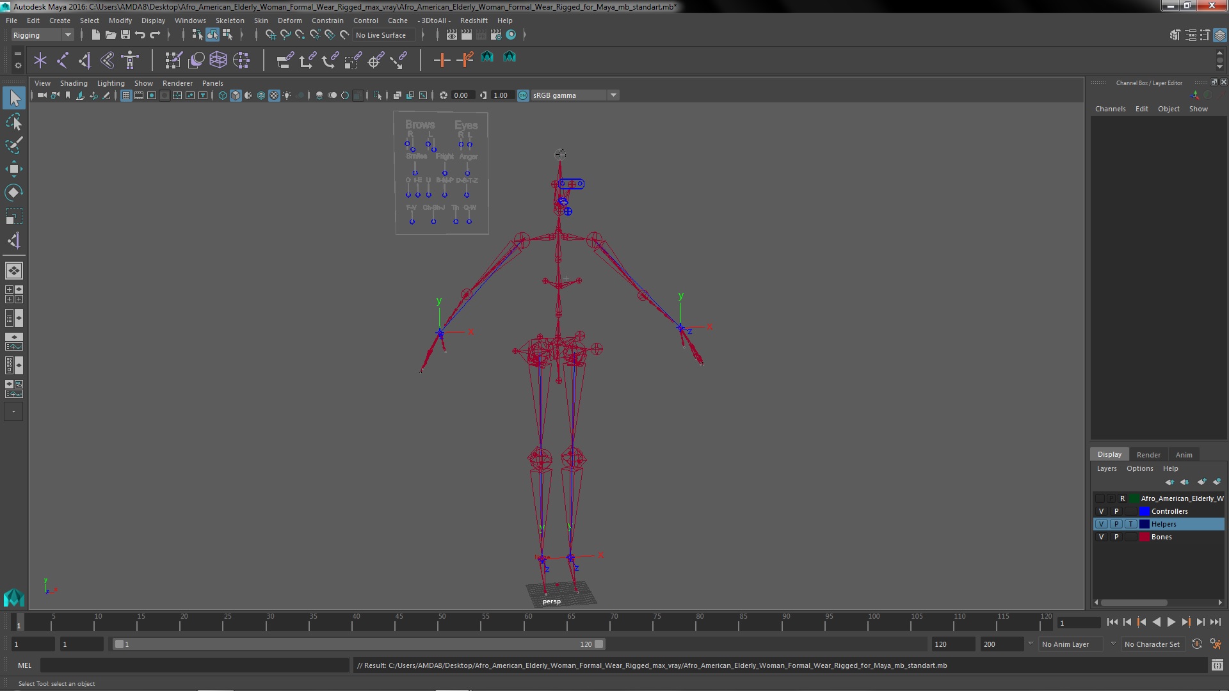Open the Deform menu
The image size is (1229, 691).
[289, 20]
